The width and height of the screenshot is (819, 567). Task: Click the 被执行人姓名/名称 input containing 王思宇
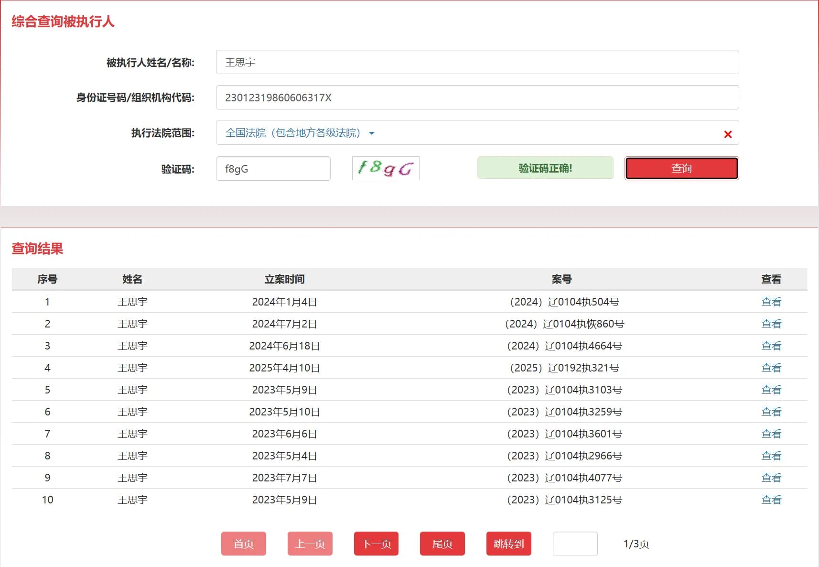pos(477,62)
